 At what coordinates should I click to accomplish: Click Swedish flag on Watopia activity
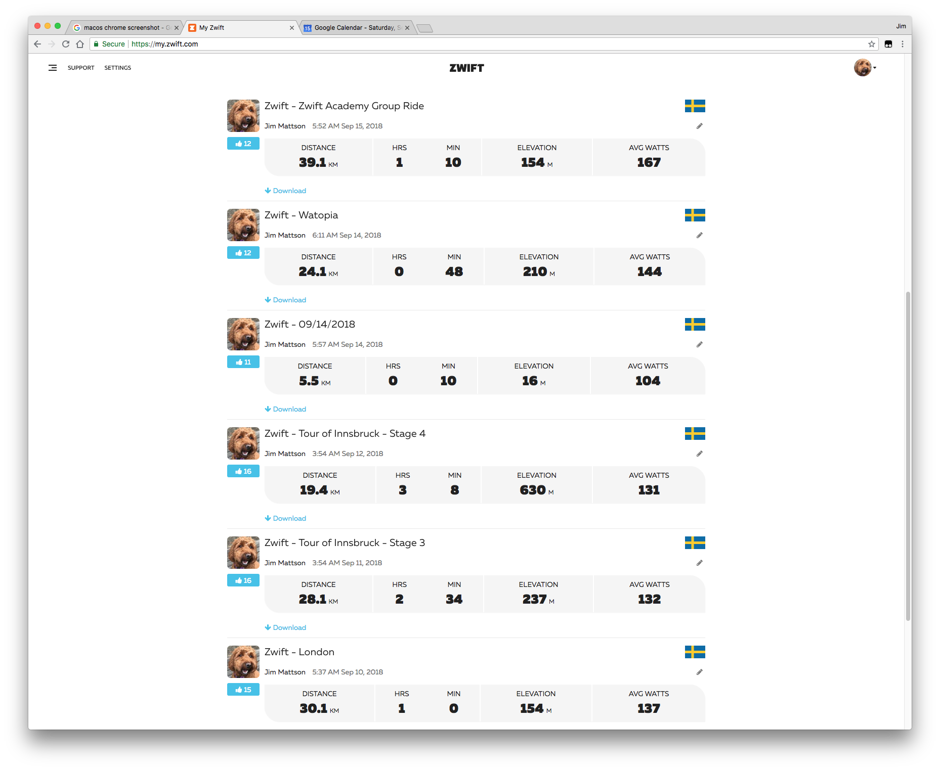[695, 215]
